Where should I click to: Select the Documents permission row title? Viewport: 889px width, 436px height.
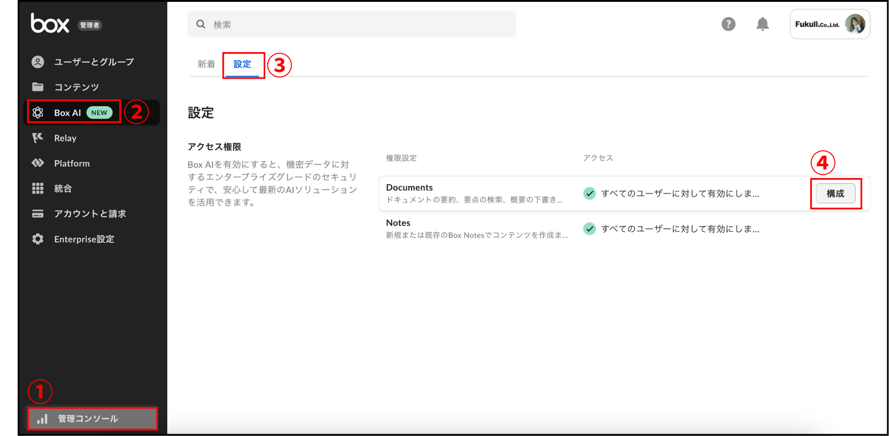tap(409, 187)
